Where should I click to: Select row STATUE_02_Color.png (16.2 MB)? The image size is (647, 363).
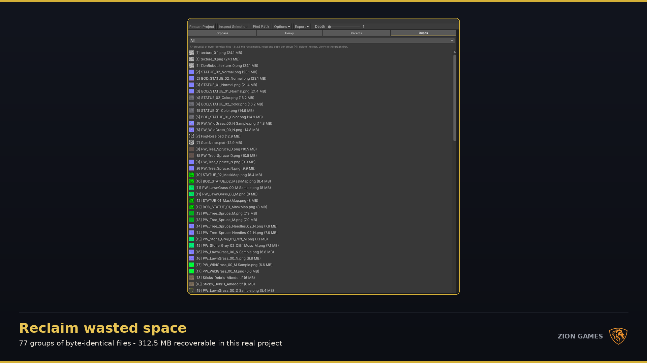point(320,98)
